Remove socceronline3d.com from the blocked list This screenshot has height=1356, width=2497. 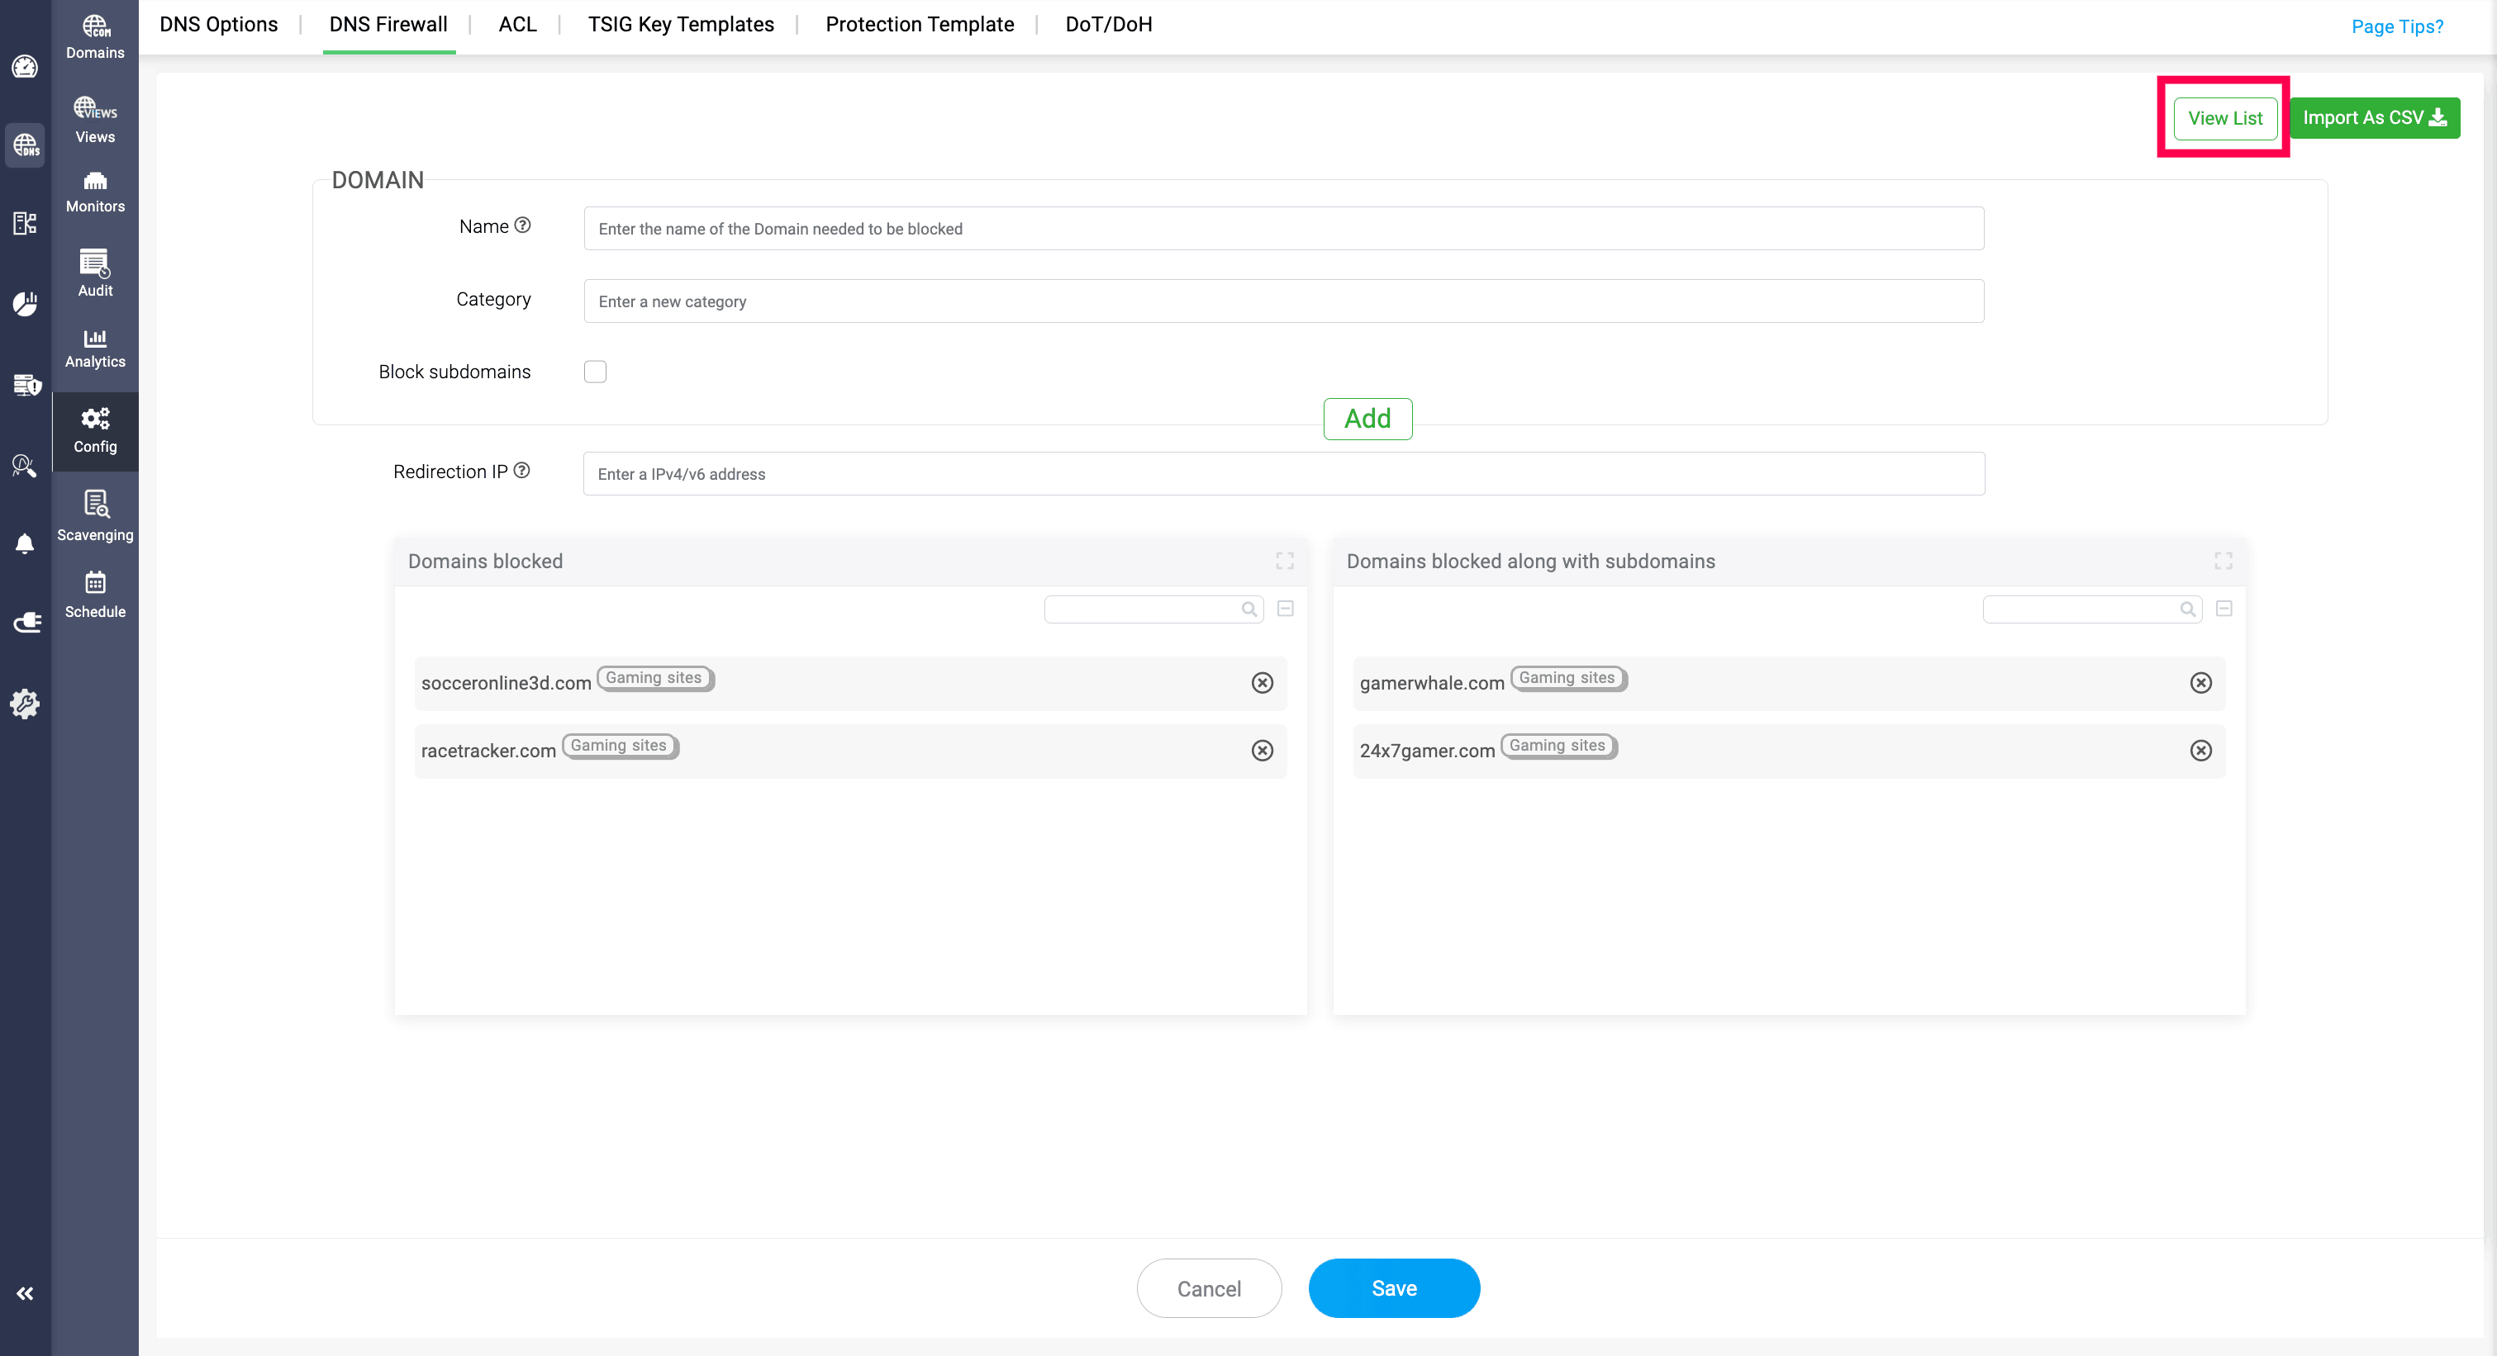click(x=1262, y=683)
